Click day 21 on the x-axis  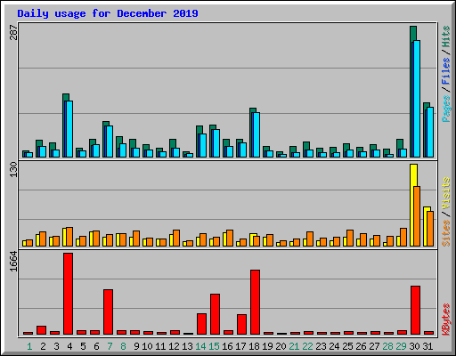pyautogui.click(x=294, y=346)
